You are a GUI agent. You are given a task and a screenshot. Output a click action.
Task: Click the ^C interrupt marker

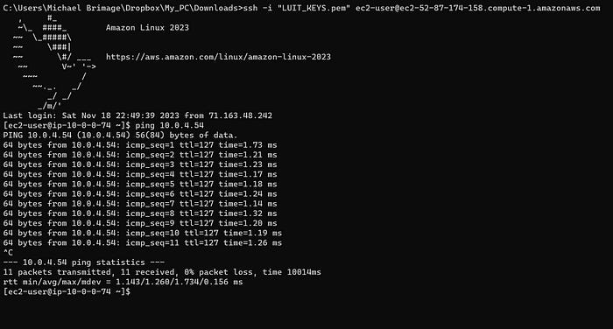point(8,252)
